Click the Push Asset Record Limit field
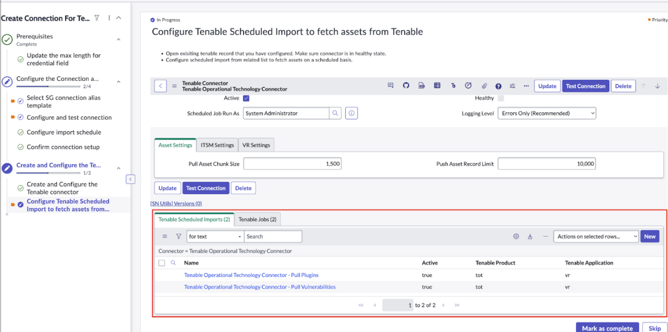 [x=547, y=164]
